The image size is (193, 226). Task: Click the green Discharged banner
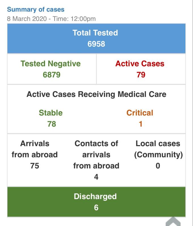(x=96, y=202)
